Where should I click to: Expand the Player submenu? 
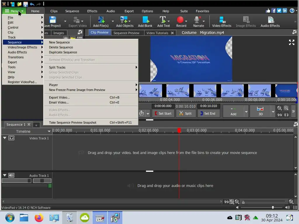[x=91, y=85]
